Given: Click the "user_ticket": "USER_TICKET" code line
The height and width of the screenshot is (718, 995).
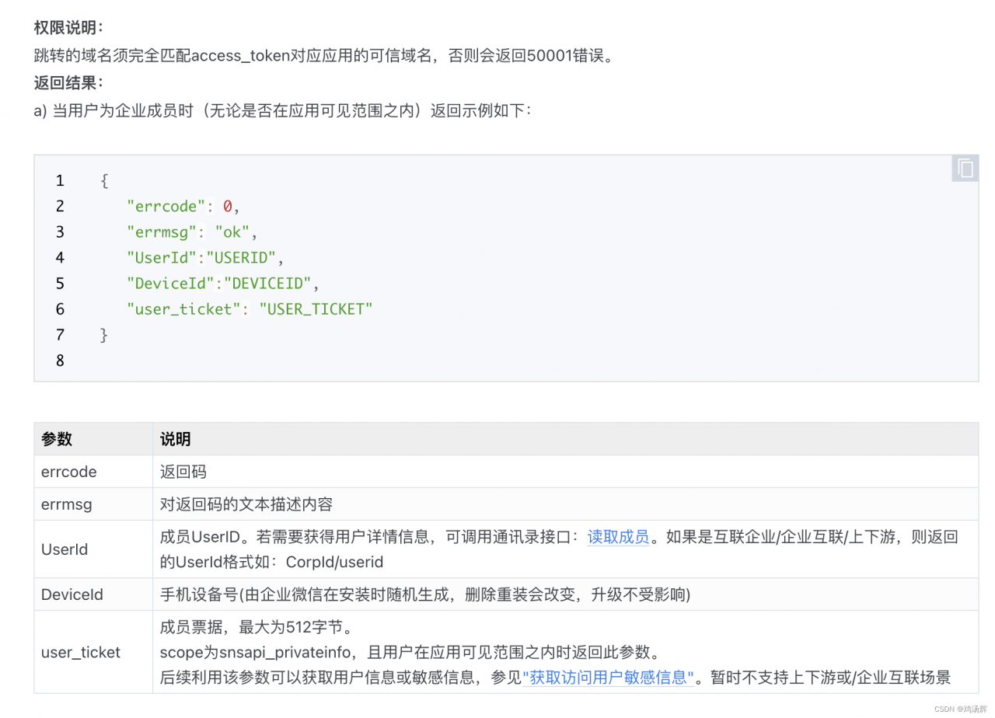Looking at the screenshot, I should [x=250, y=309].
